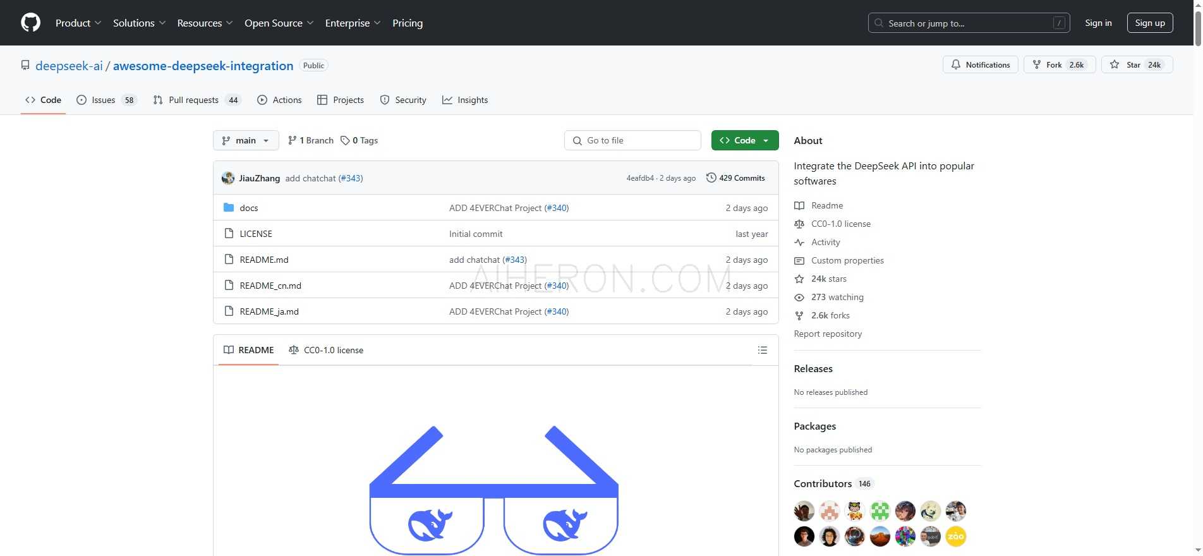
Task: Switch to the Issues tab
Action: tap(106, 100)
